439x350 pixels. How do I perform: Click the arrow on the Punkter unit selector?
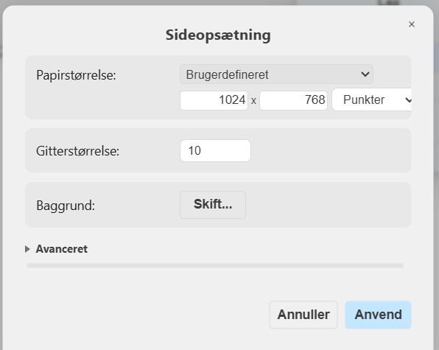[x=408, y=100]
